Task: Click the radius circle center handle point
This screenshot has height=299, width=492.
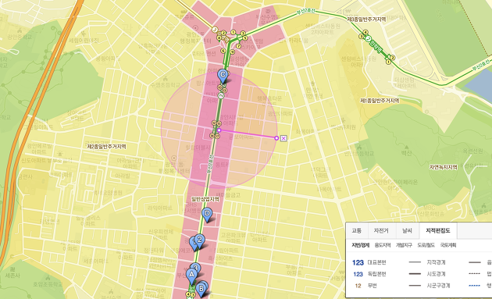Action: point(219,130)
